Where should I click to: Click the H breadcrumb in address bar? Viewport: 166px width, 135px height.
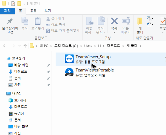100,46
